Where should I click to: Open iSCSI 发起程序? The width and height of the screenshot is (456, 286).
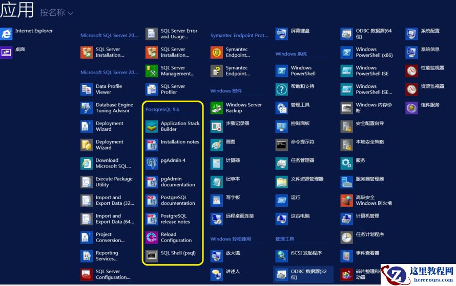pos(299,256)
